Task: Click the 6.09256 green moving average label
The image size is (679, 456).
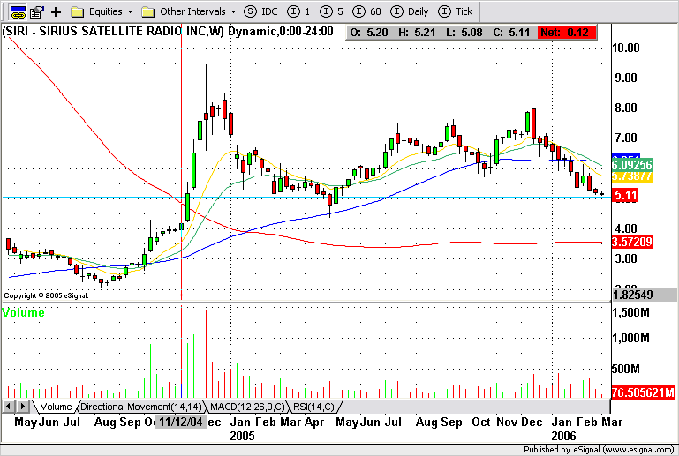Action: pyautogui.click(x=632, y=164)
